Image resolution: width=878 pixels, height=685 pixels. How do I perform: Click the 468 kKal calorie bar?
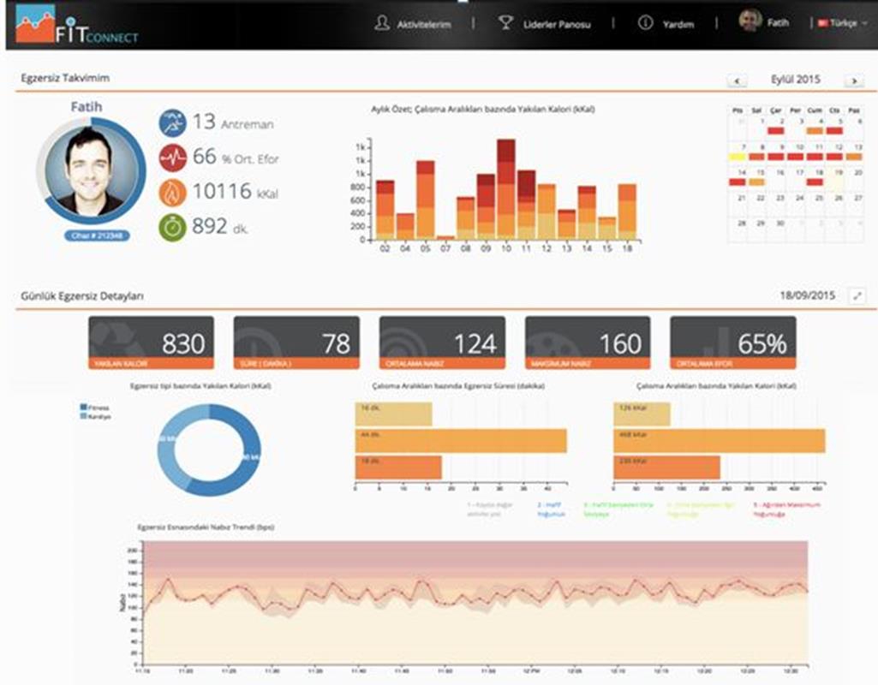click(720, 441)
